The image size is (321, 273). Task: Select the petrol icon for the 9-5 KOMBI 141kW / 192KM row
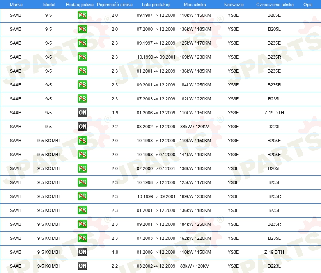point(82,155)
